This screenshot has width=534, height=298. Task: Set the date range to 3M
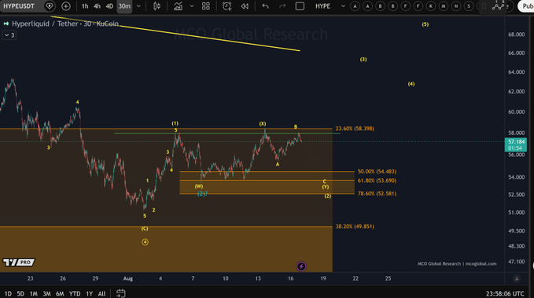(x=46, y=293)
